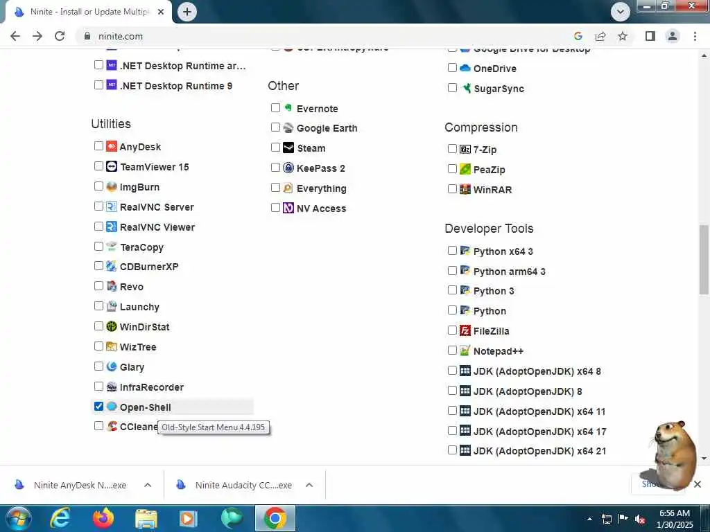Viewport: 710px width, 532px height.
Task: Click the AnyDesk app icon
Action: click(112, 146)
